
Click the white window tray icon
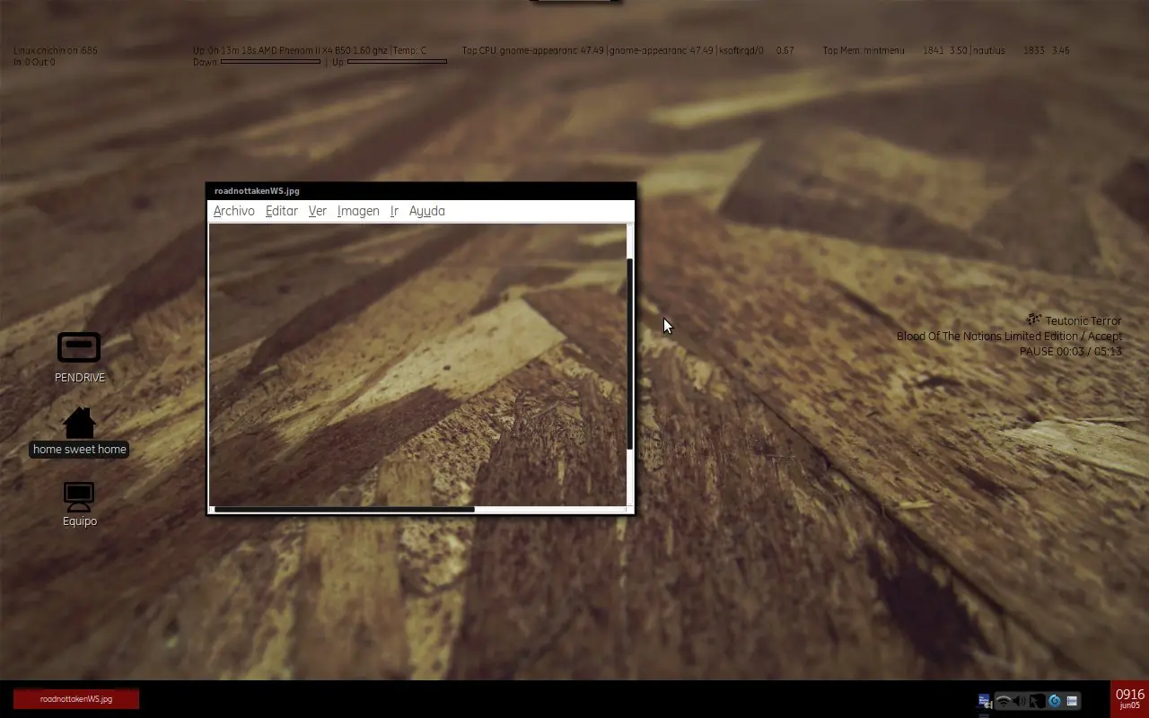tap(1072, 701)
